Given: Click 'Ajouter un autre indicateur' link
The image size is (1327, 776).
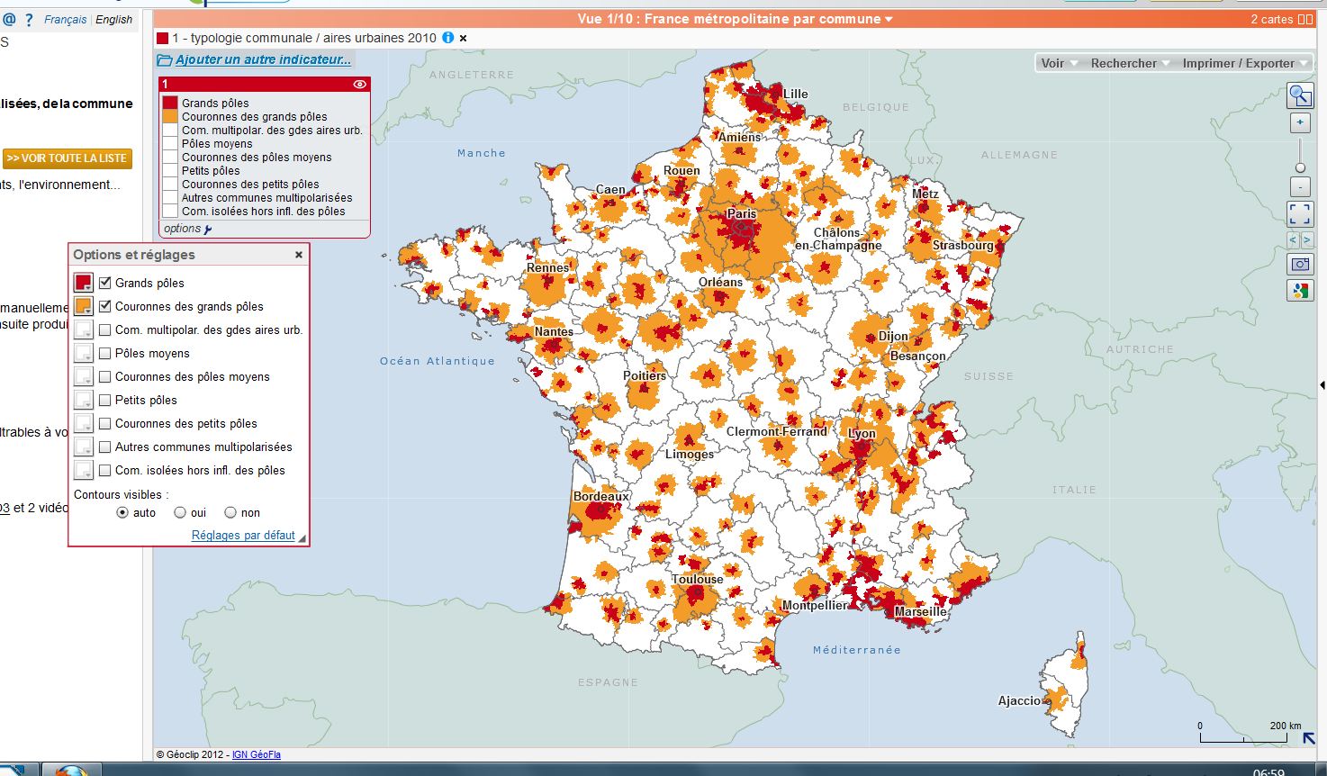Looking at the screenshot, I should pos(262,59).
